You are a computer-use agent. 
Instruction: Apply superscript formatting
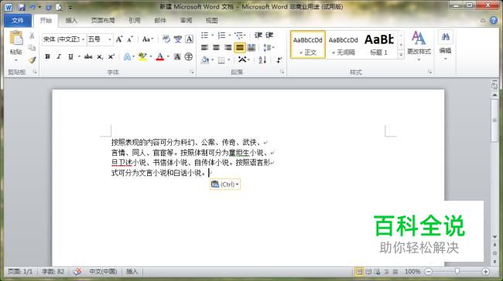(x=111, y=57)
